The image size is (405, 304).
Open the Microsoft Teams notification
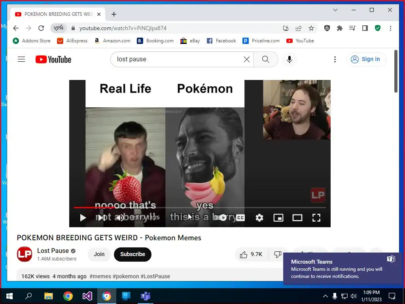click(343, 269)
